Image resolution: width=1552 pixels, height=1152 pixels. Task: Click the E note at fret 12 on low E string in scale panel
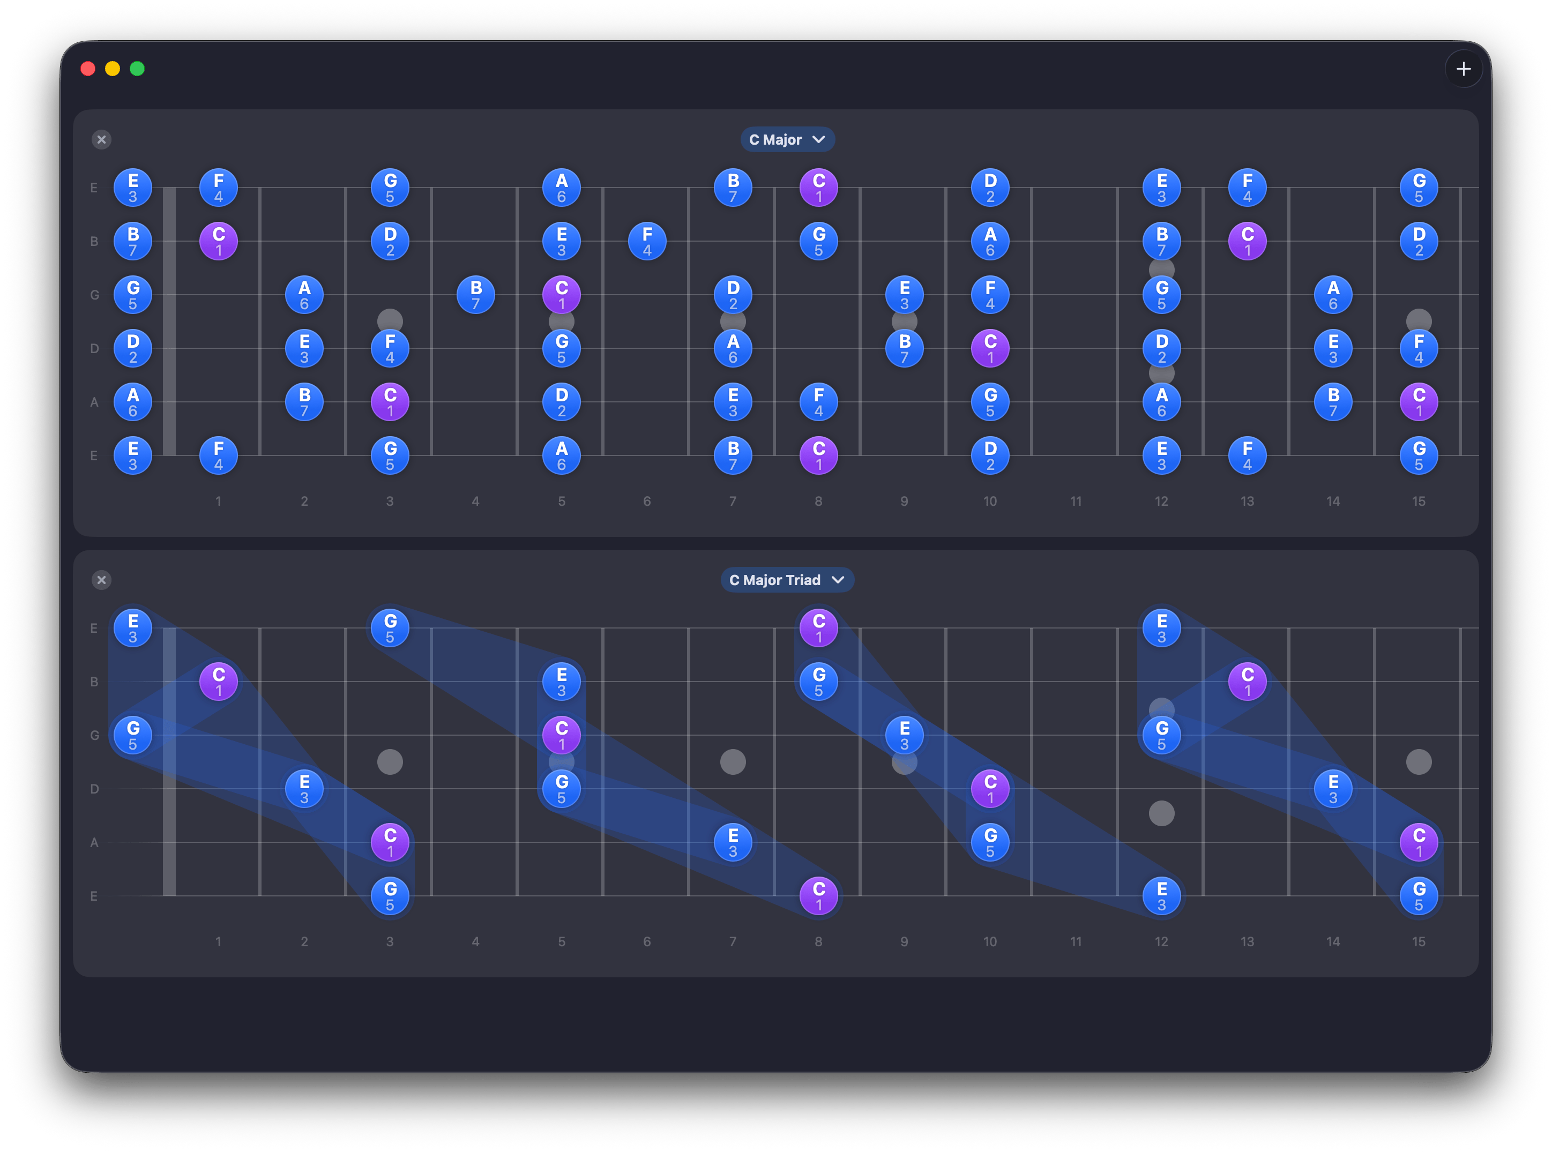[1161, 455]
